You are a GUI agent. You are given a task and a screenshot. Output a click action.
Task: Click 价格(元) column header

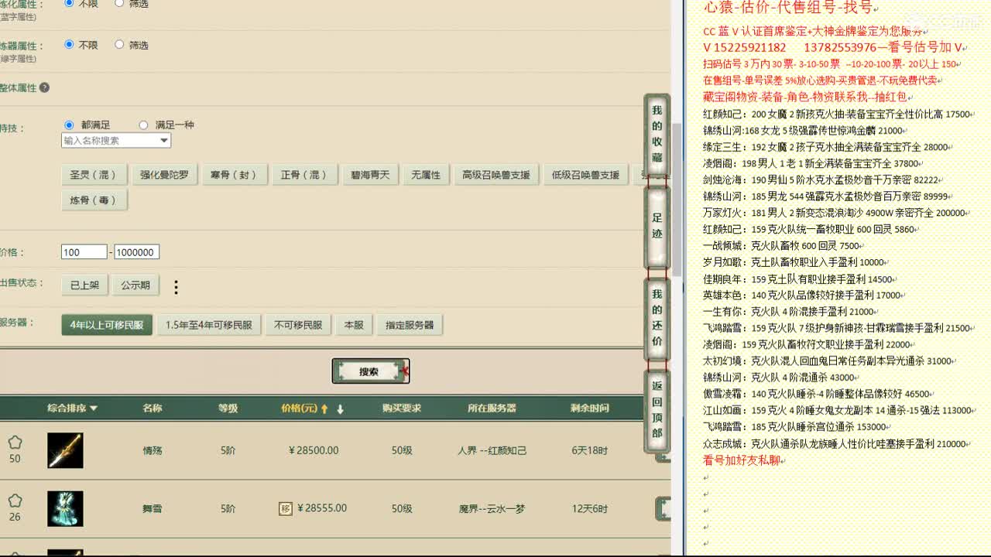tap(299, 408)
